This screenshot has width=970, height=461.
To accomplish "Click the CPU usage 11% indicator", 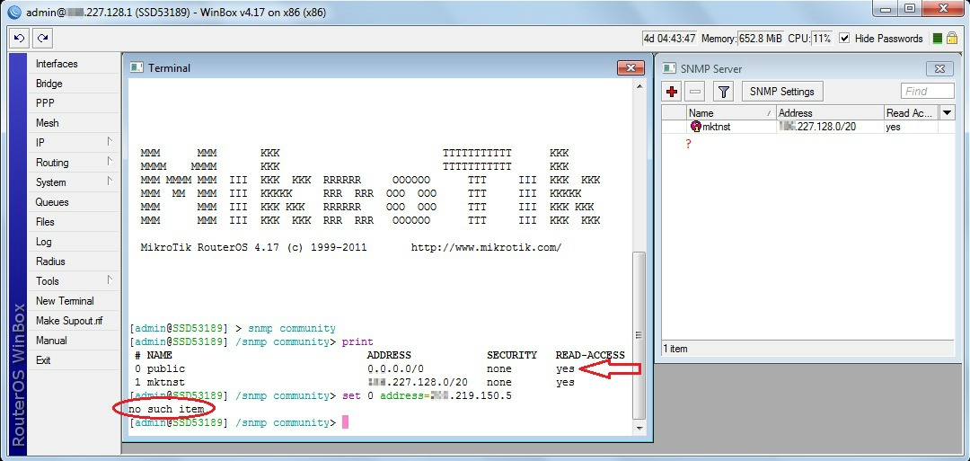I will [821, 39].
